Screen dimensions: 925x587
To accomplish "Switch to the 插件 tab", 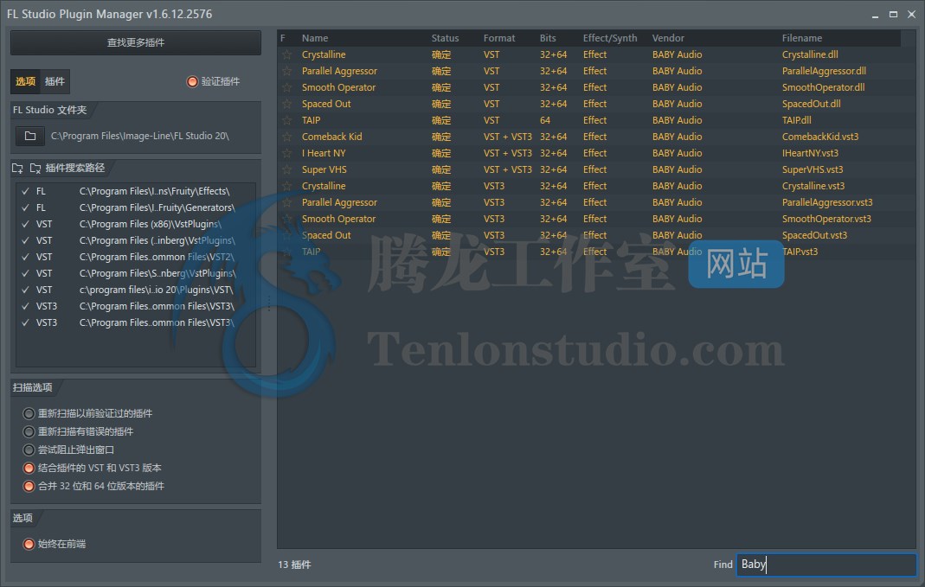I will [x=55, y=82].
